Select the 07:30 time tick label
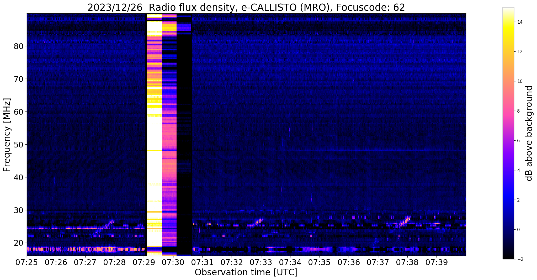Viewport: 537px width, 280px height. [x=173, y=262]
